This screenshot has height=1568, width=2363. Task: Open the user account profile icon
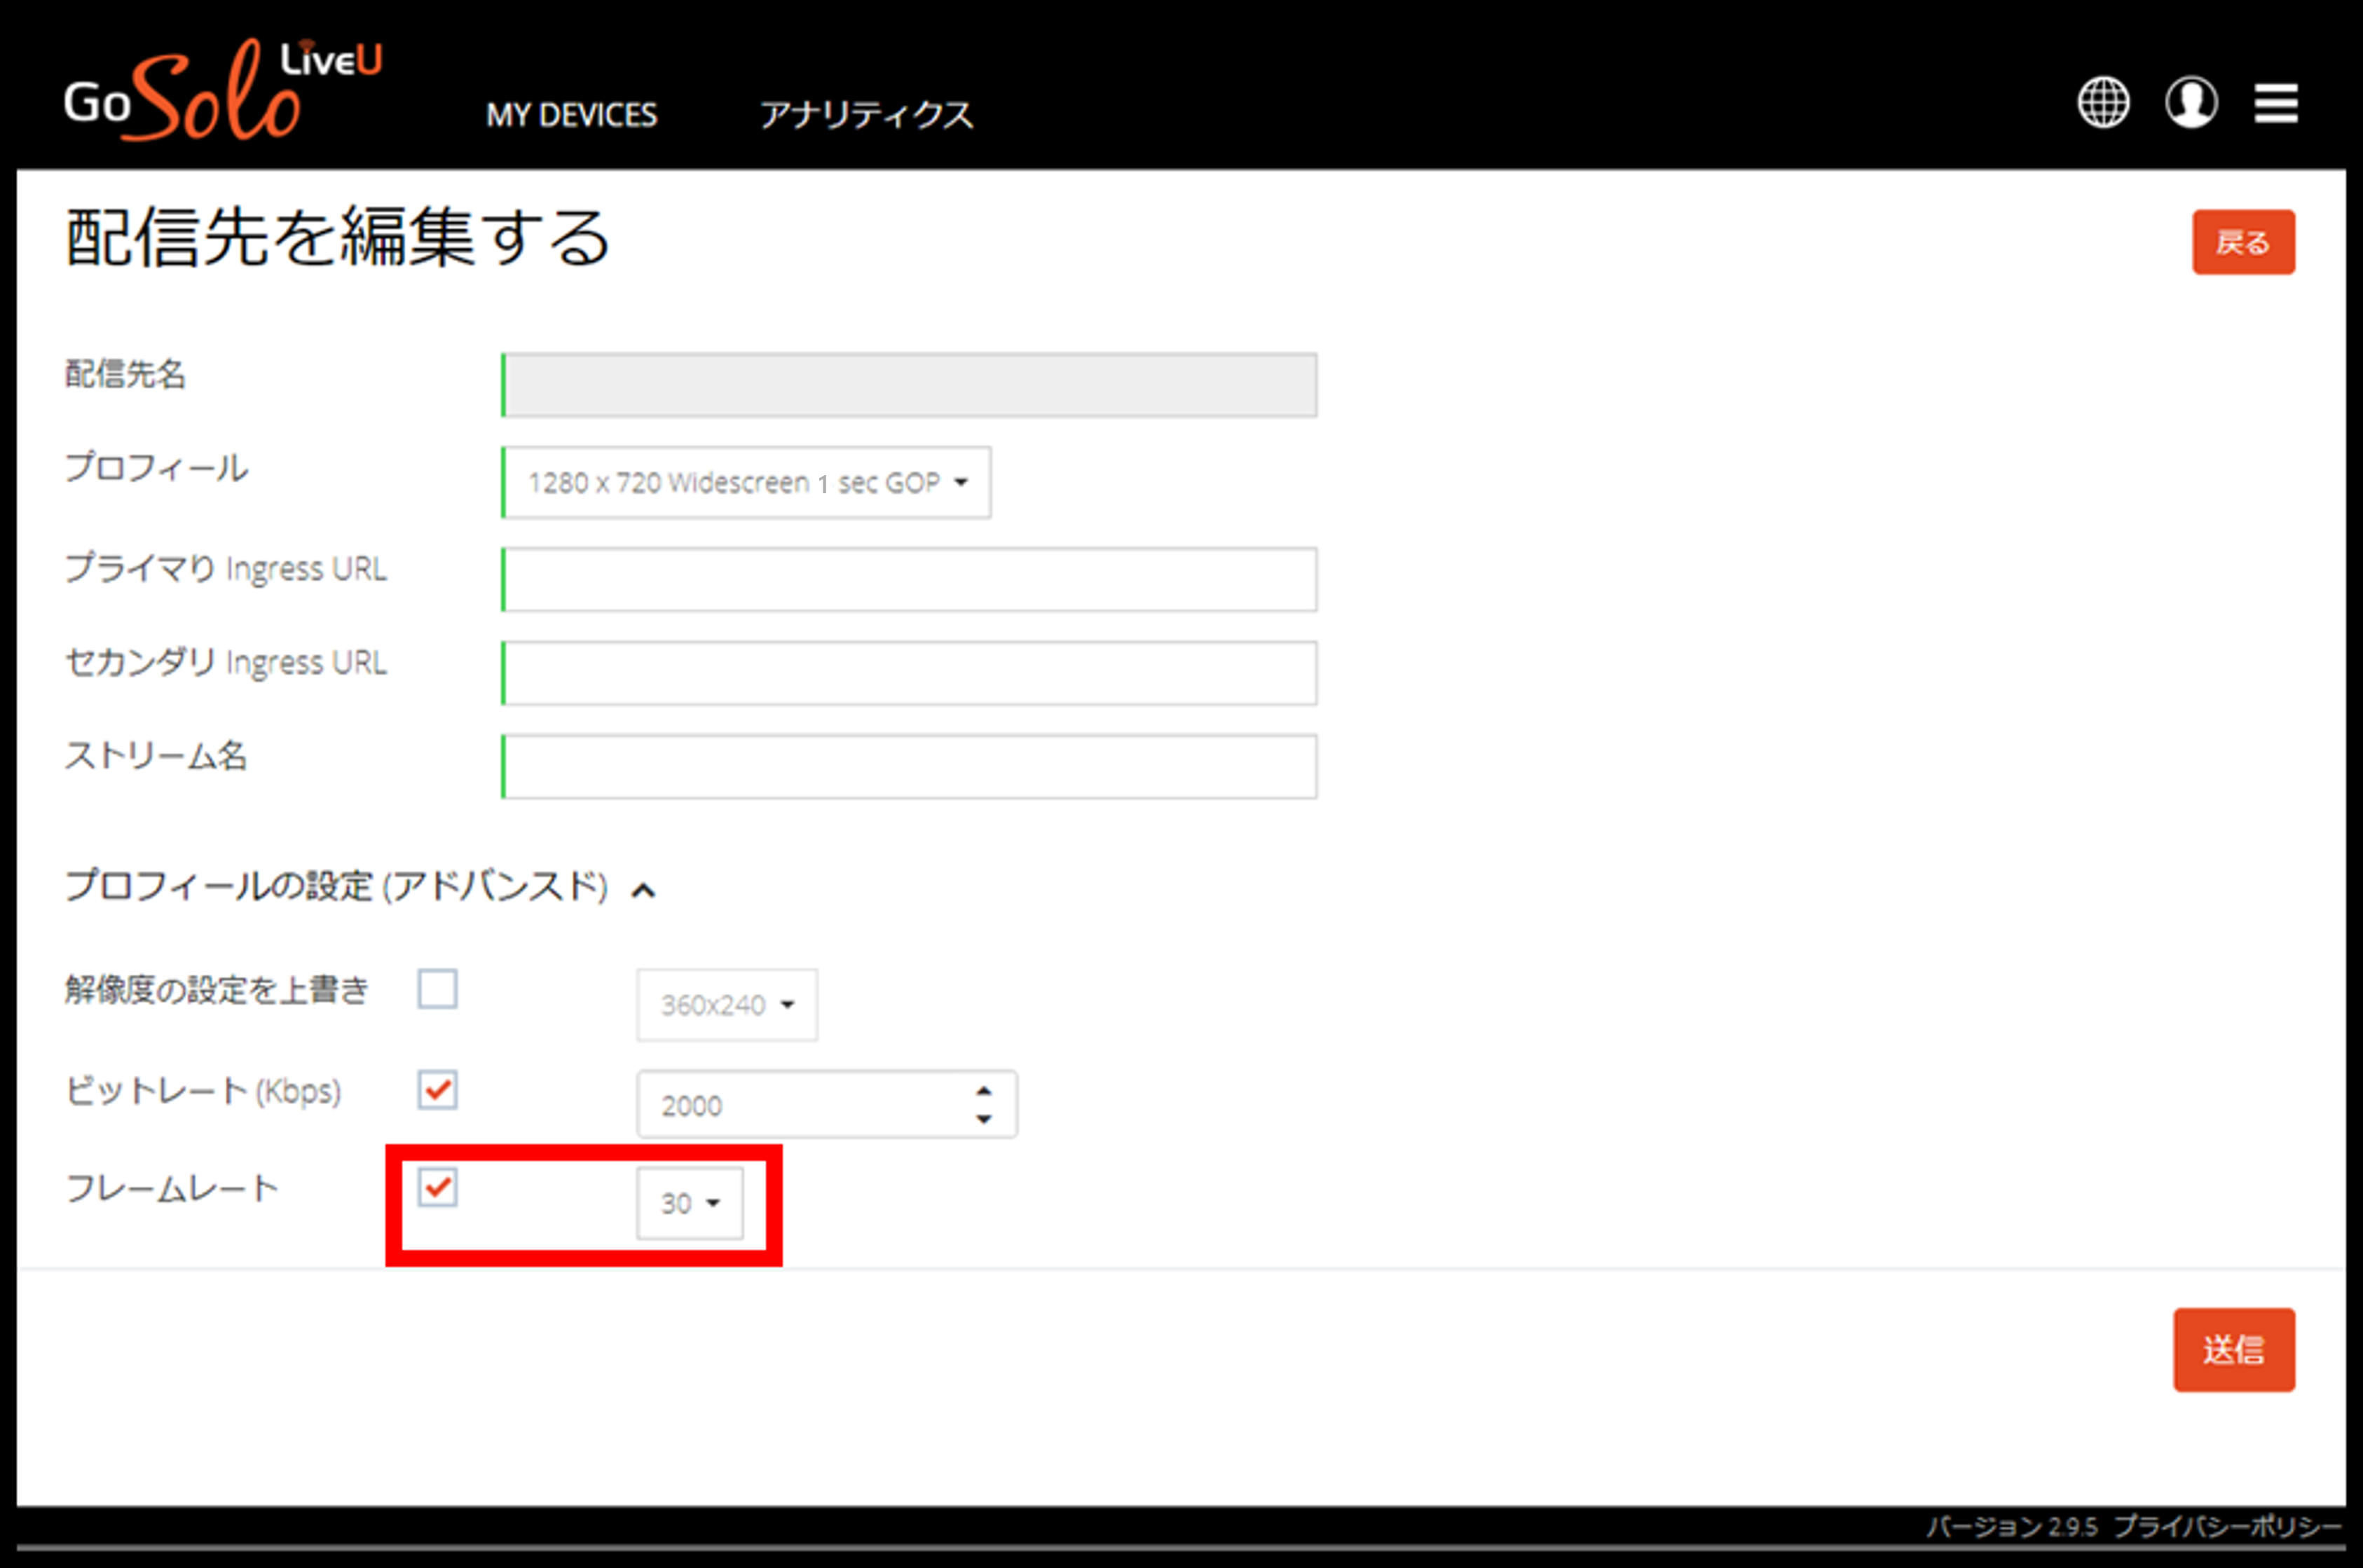tap(2191, 102)
